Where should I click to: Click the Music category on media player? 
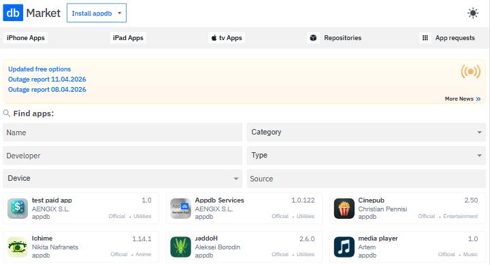click(x=470, y=254)
